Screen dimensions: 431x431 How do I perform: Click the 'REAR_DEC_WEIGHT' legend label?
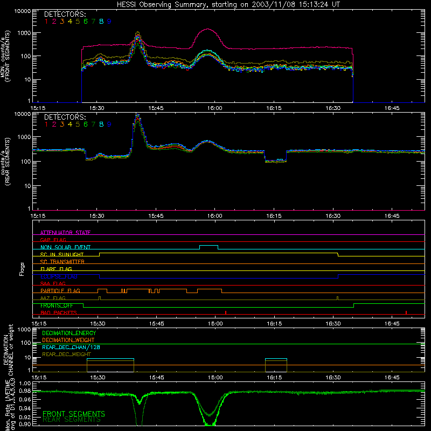pyautogui.click(x=66, y=354)
